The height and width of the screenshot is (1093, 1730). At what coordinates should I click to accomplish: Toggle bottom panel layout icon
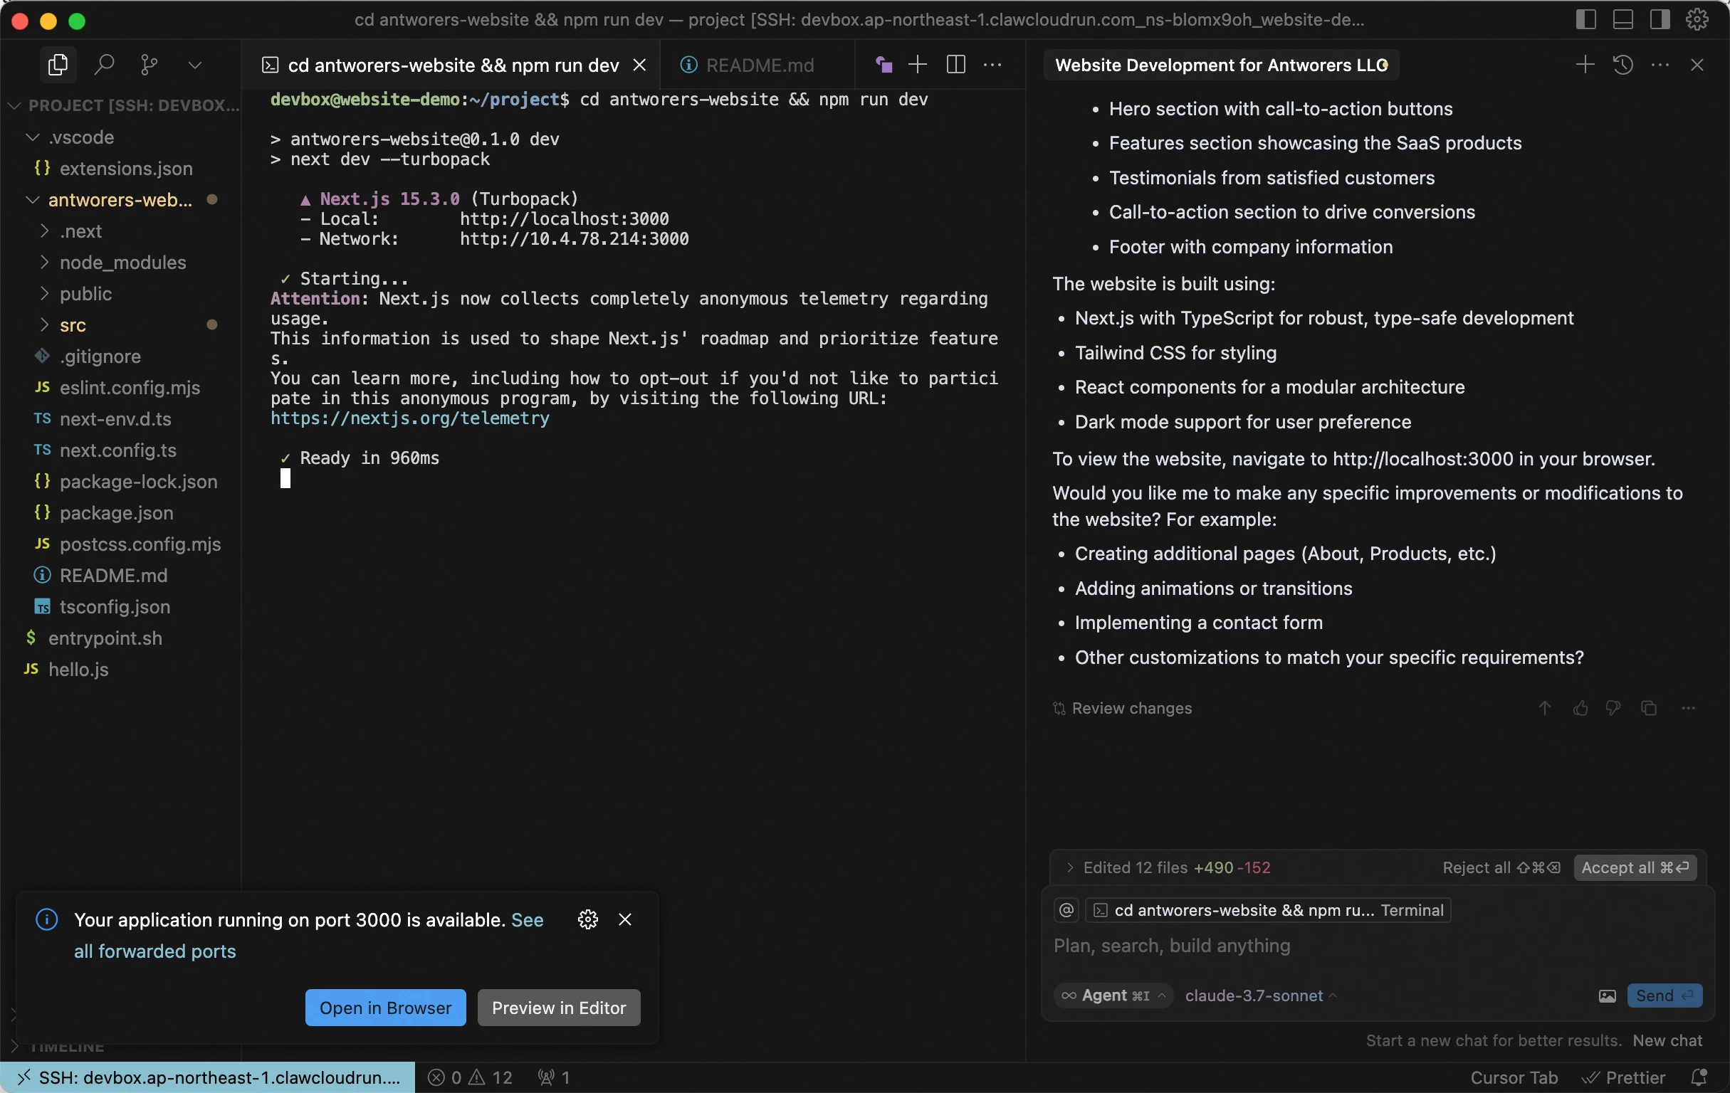[1623, 19]
